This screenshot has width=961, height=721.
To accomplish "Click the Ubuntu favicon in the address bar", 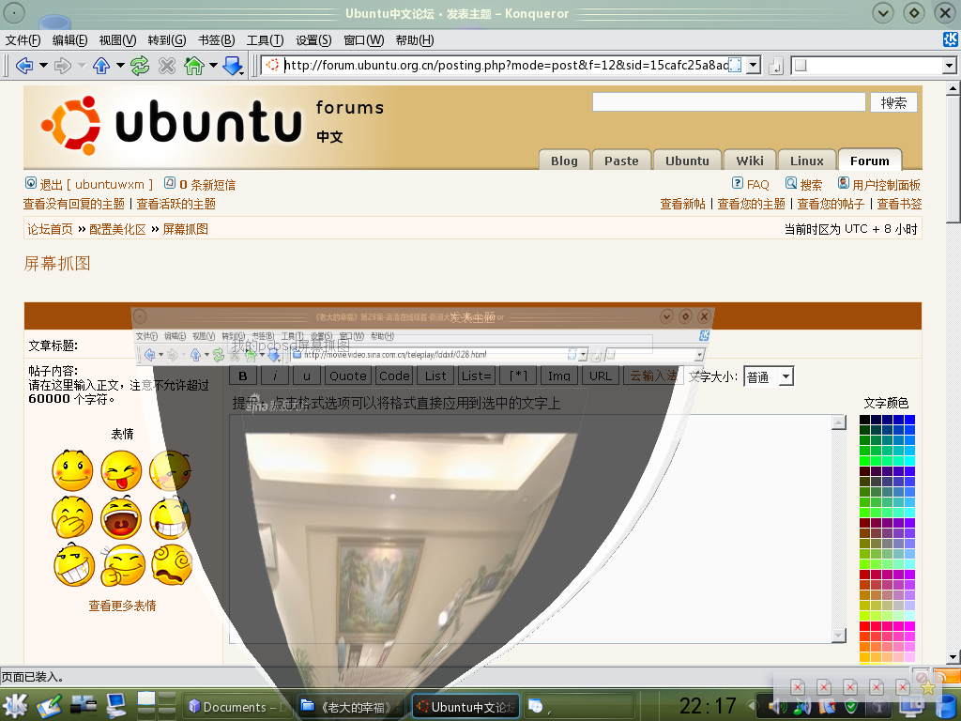I will 273,65.
